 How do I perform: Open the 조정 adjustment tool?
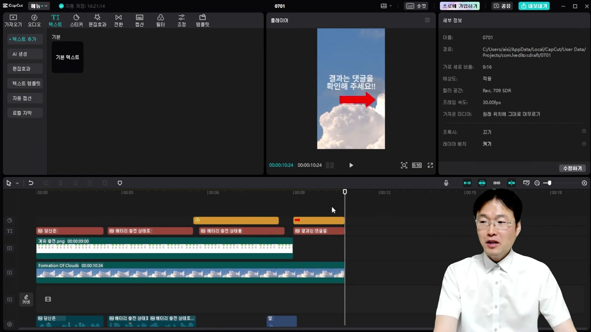coord(182,20)
